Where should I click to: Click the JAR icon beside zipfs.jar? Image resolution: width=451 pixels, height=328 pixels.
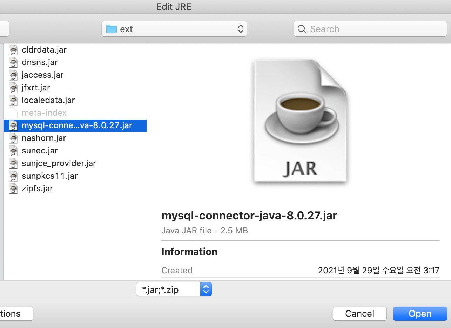pos(13,189)
